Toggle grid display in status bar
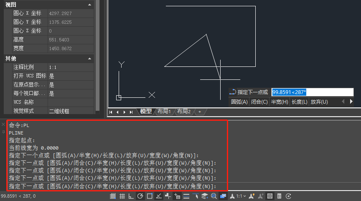Image resolution: width=361 pixels, height=201 pixels. (122, 196)
